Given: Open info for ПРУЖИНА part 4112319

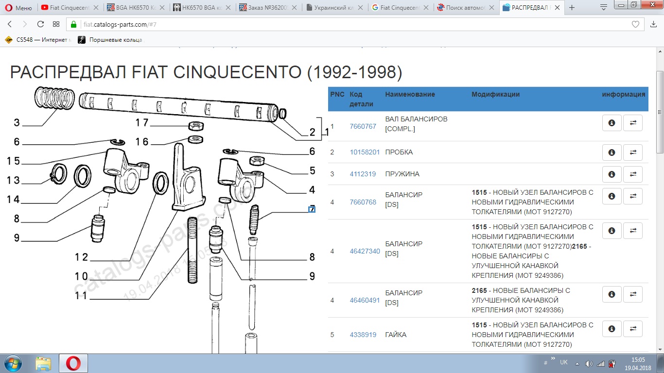Looking at the screenshot, I should (612, 174).
